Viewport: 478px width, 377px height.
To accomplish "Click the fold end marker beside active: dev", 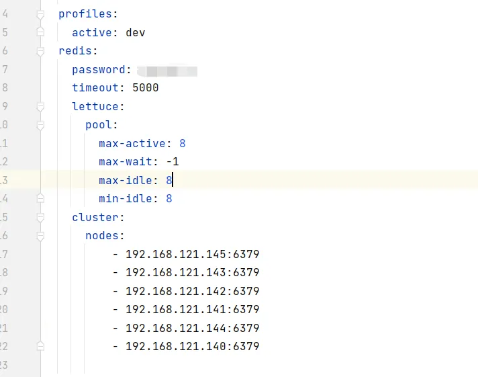I will (x=40, y=32).
